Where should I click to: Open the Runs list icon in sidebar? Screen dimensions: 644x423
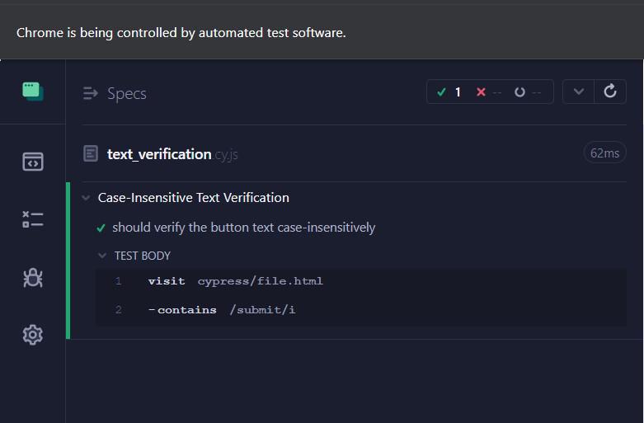coord(33,219)
